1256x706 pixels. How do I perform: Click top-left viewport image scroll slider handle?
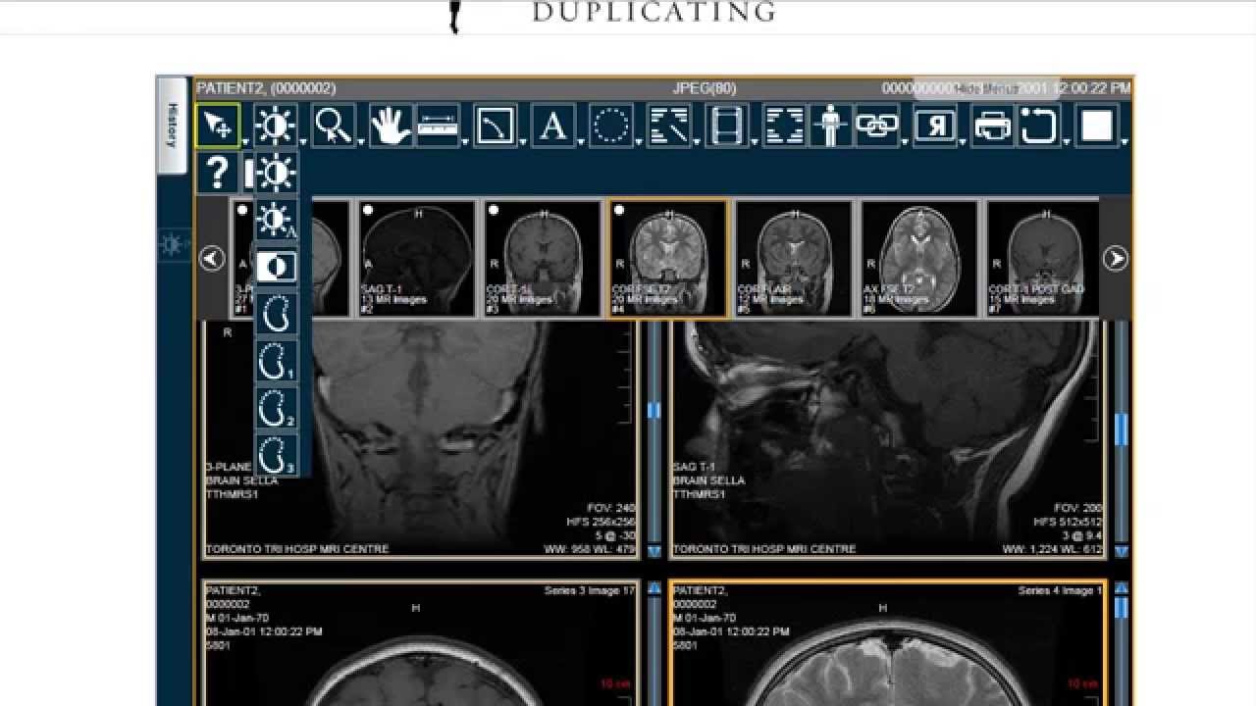click(x=654, y=410)
